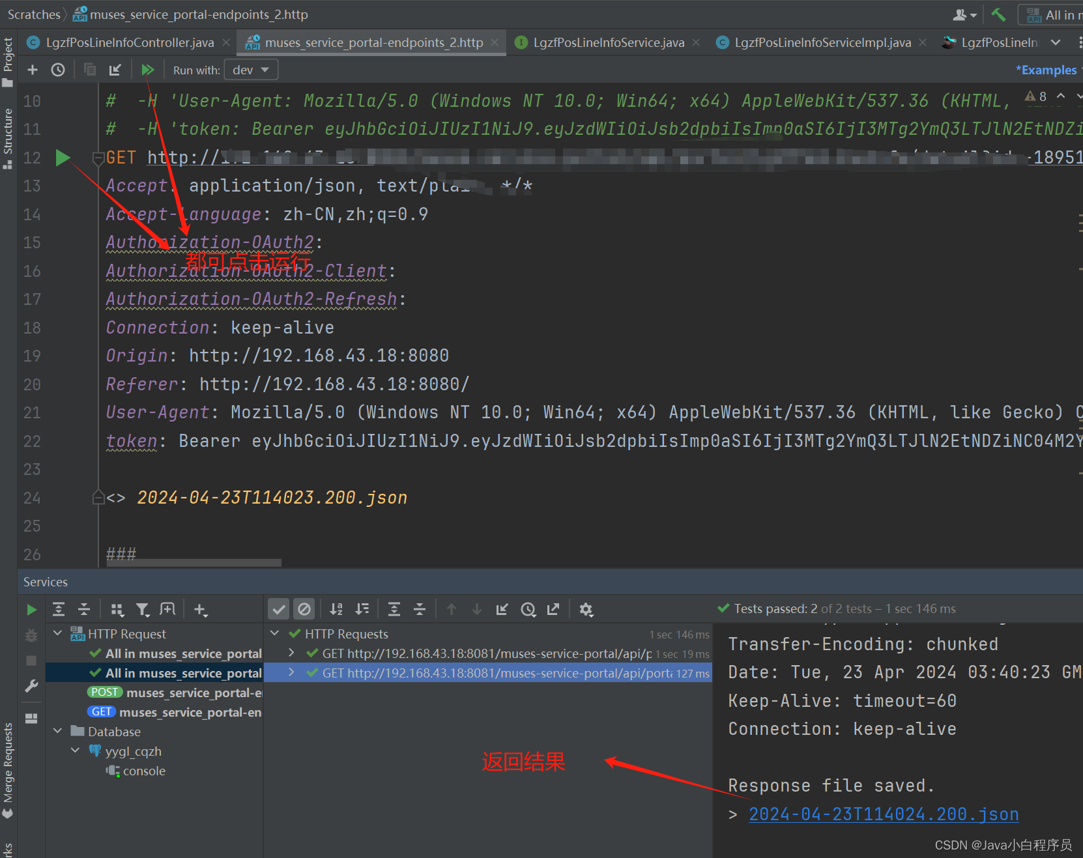
Task: Click import test results icon
Action: 502,609
